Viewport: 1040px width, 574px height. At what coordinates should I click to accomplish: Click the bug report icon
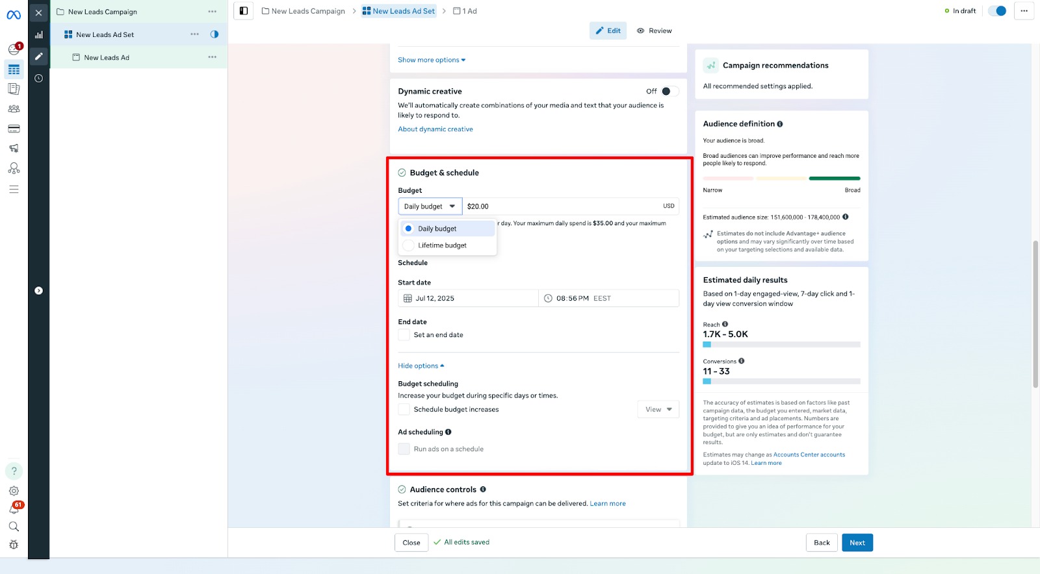[x=14, y=545]
